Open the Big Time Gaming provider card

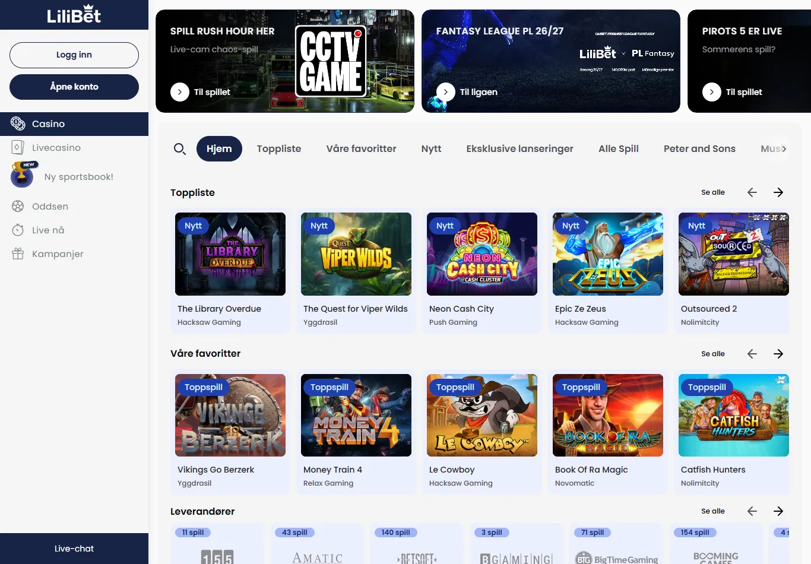(617, 544)
